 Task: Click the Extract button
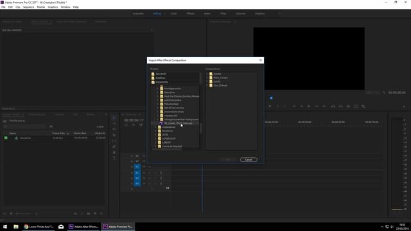click(340, 107)
